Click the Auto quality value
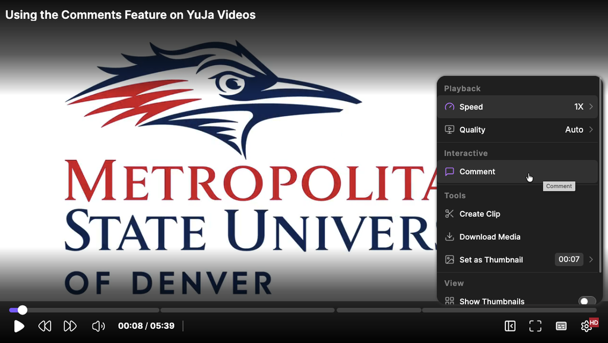Image resolution: width=608 pixels, height=343 pixels. pos(574,130)
